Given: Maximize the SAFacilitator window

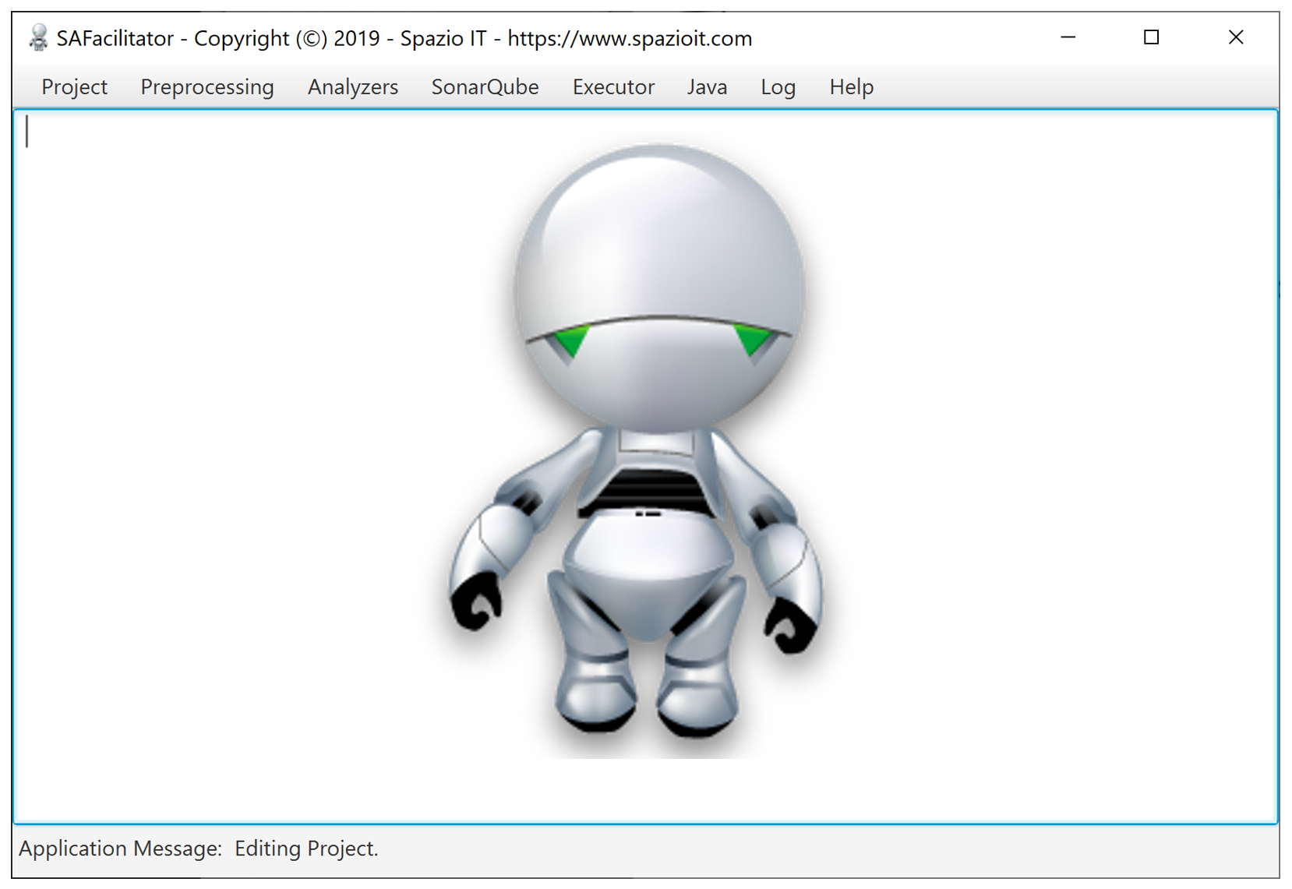Looking at the screenshot, I should pyautogui.click(x=1151, y=37).
